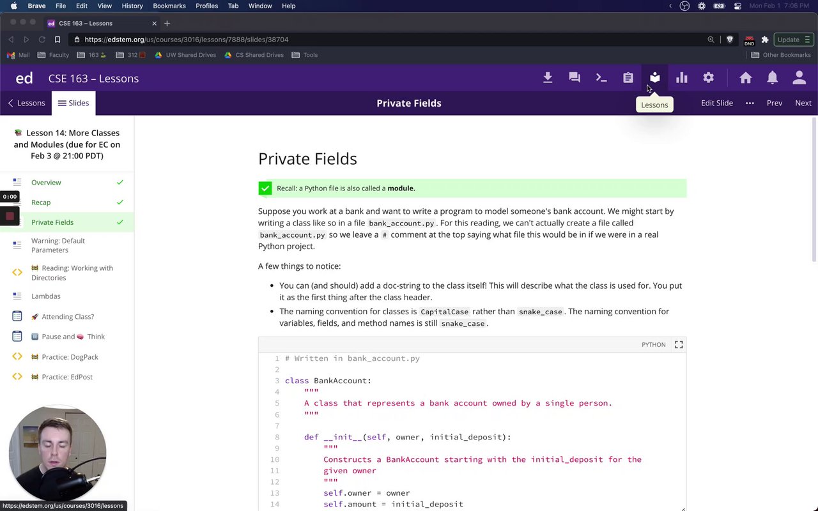Expand code block to fullscreen
Image resolution: width=818 pixels, height=511 pixels.
tap(679, 345)
